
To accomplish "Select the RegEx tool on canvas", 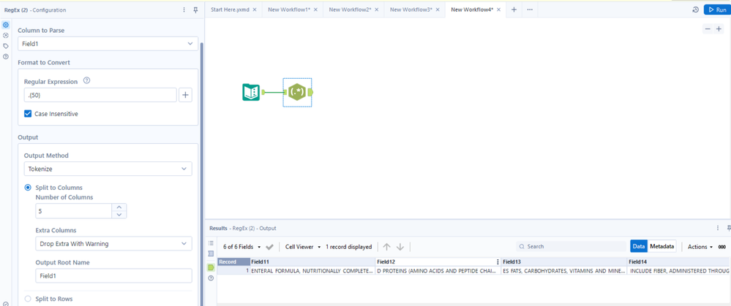I will [x=297, y=92].
